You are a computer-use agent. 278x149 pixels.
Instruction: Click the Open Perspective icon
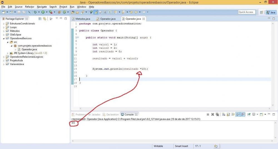(x=262, y=12)
